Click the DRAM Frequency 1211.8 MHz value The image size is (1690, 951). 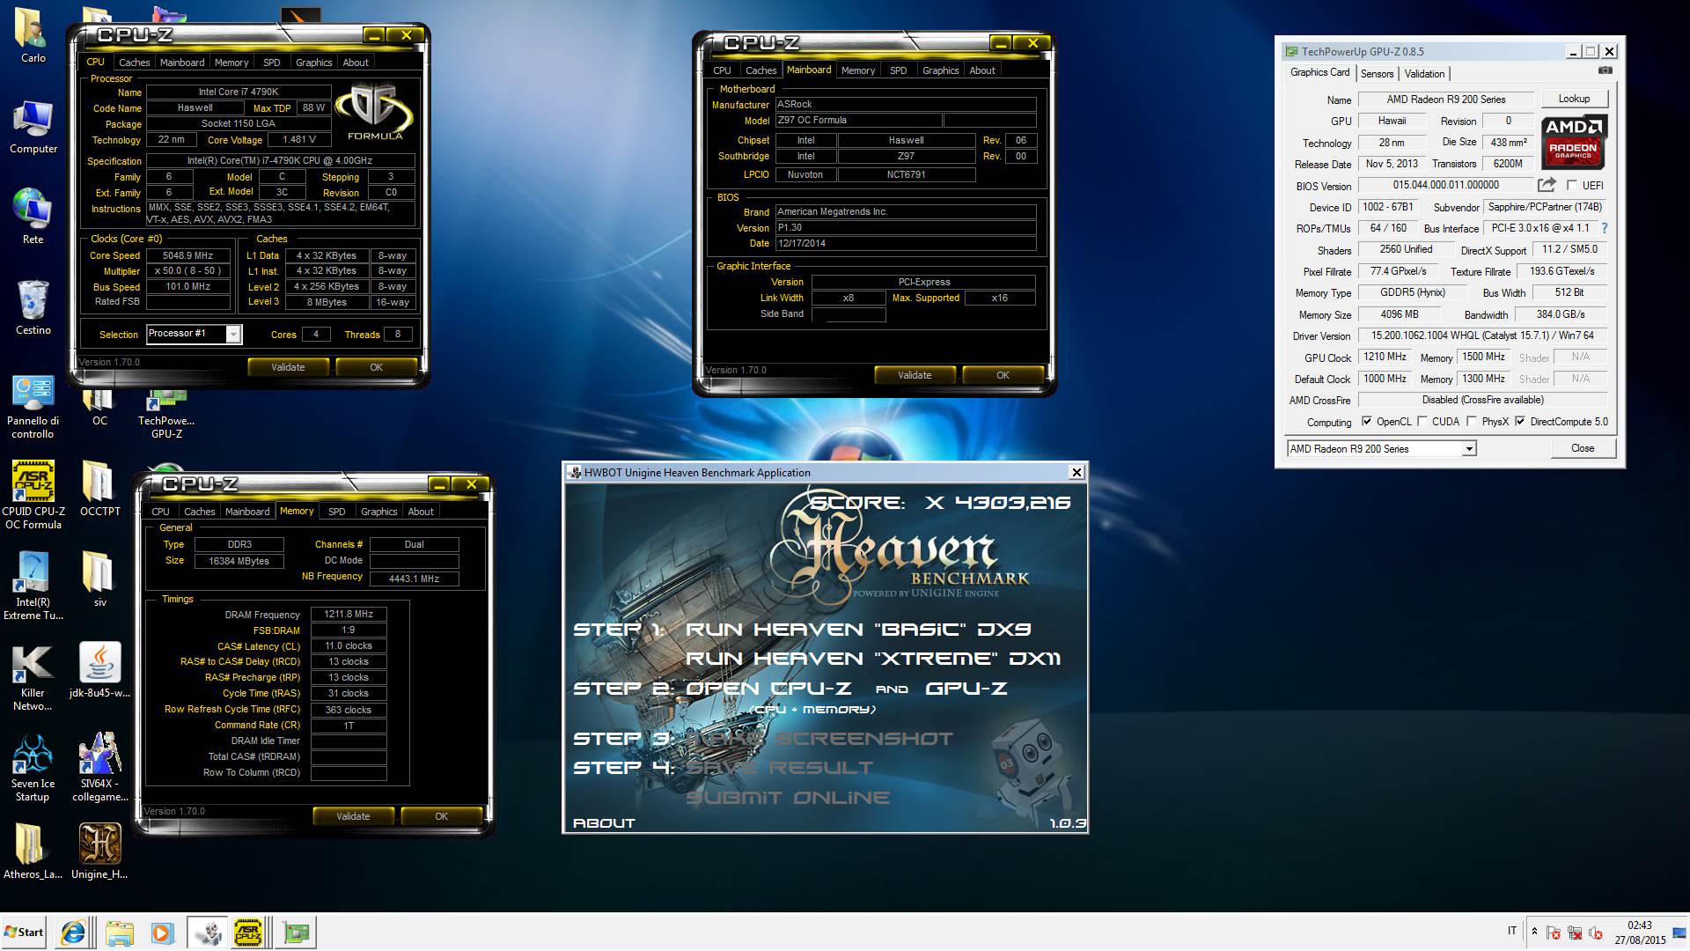(x=349, y=614)
